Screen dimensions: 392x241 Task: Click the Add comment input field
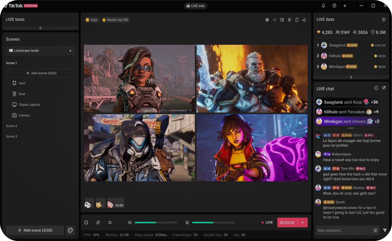coord(343,230)
